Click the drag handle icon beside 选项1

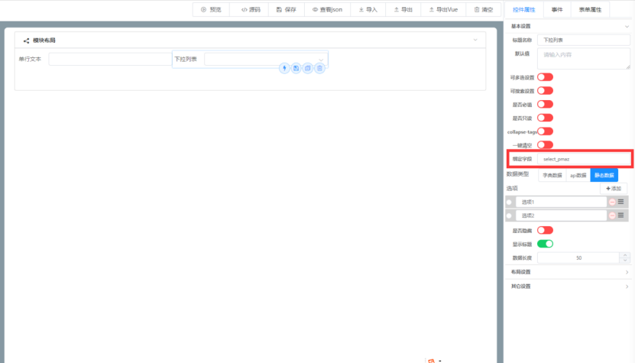pyautogui.click(x=621, y=202)
